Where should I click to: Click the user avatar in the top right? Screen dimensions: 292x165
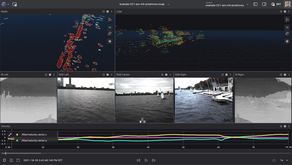[287, 4]
